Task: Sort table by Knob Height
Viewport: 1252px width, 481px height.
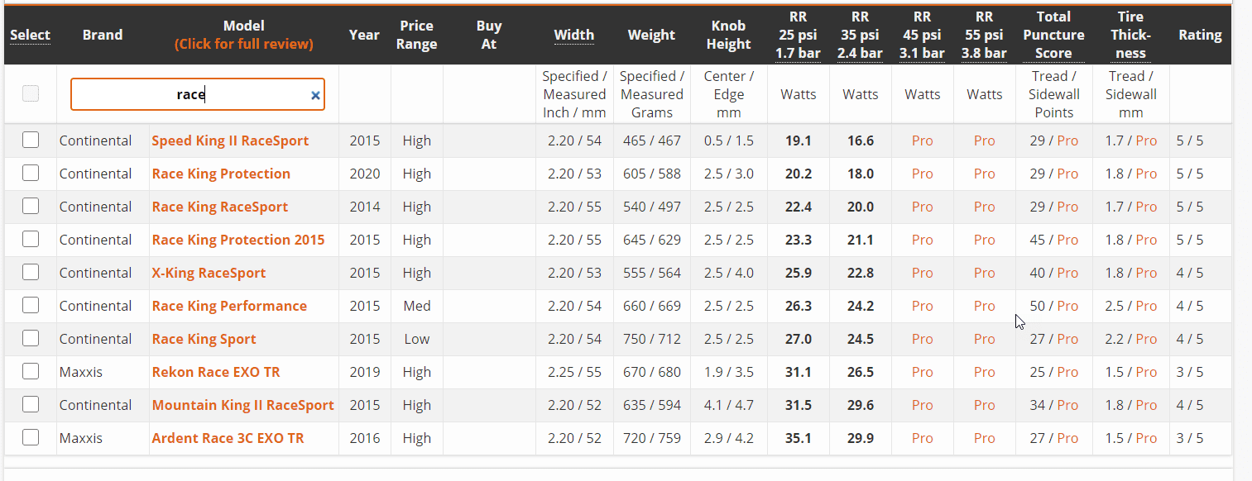Action: tap(729, 35)
